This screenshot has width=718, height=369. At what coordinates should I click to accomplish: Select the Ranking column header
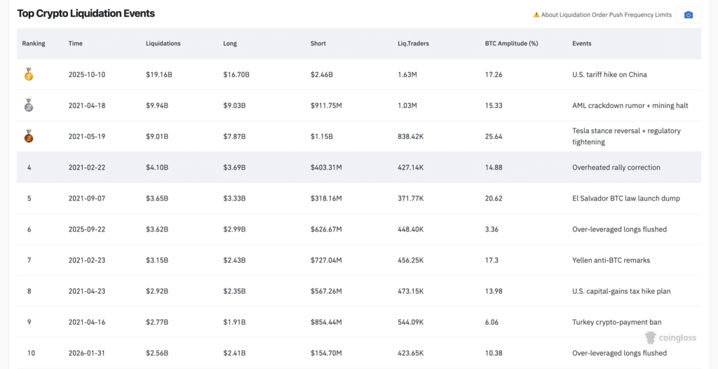click(x=34, y=43)
